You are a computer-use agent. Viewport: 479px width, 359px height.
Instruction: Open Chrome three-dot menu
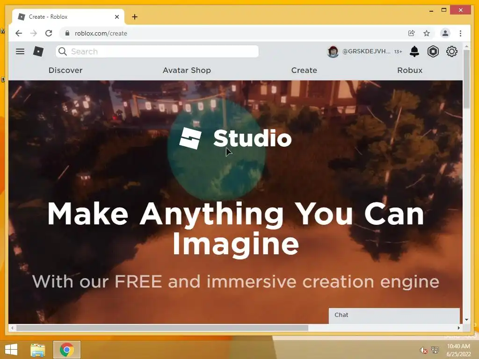click(460, 33)
